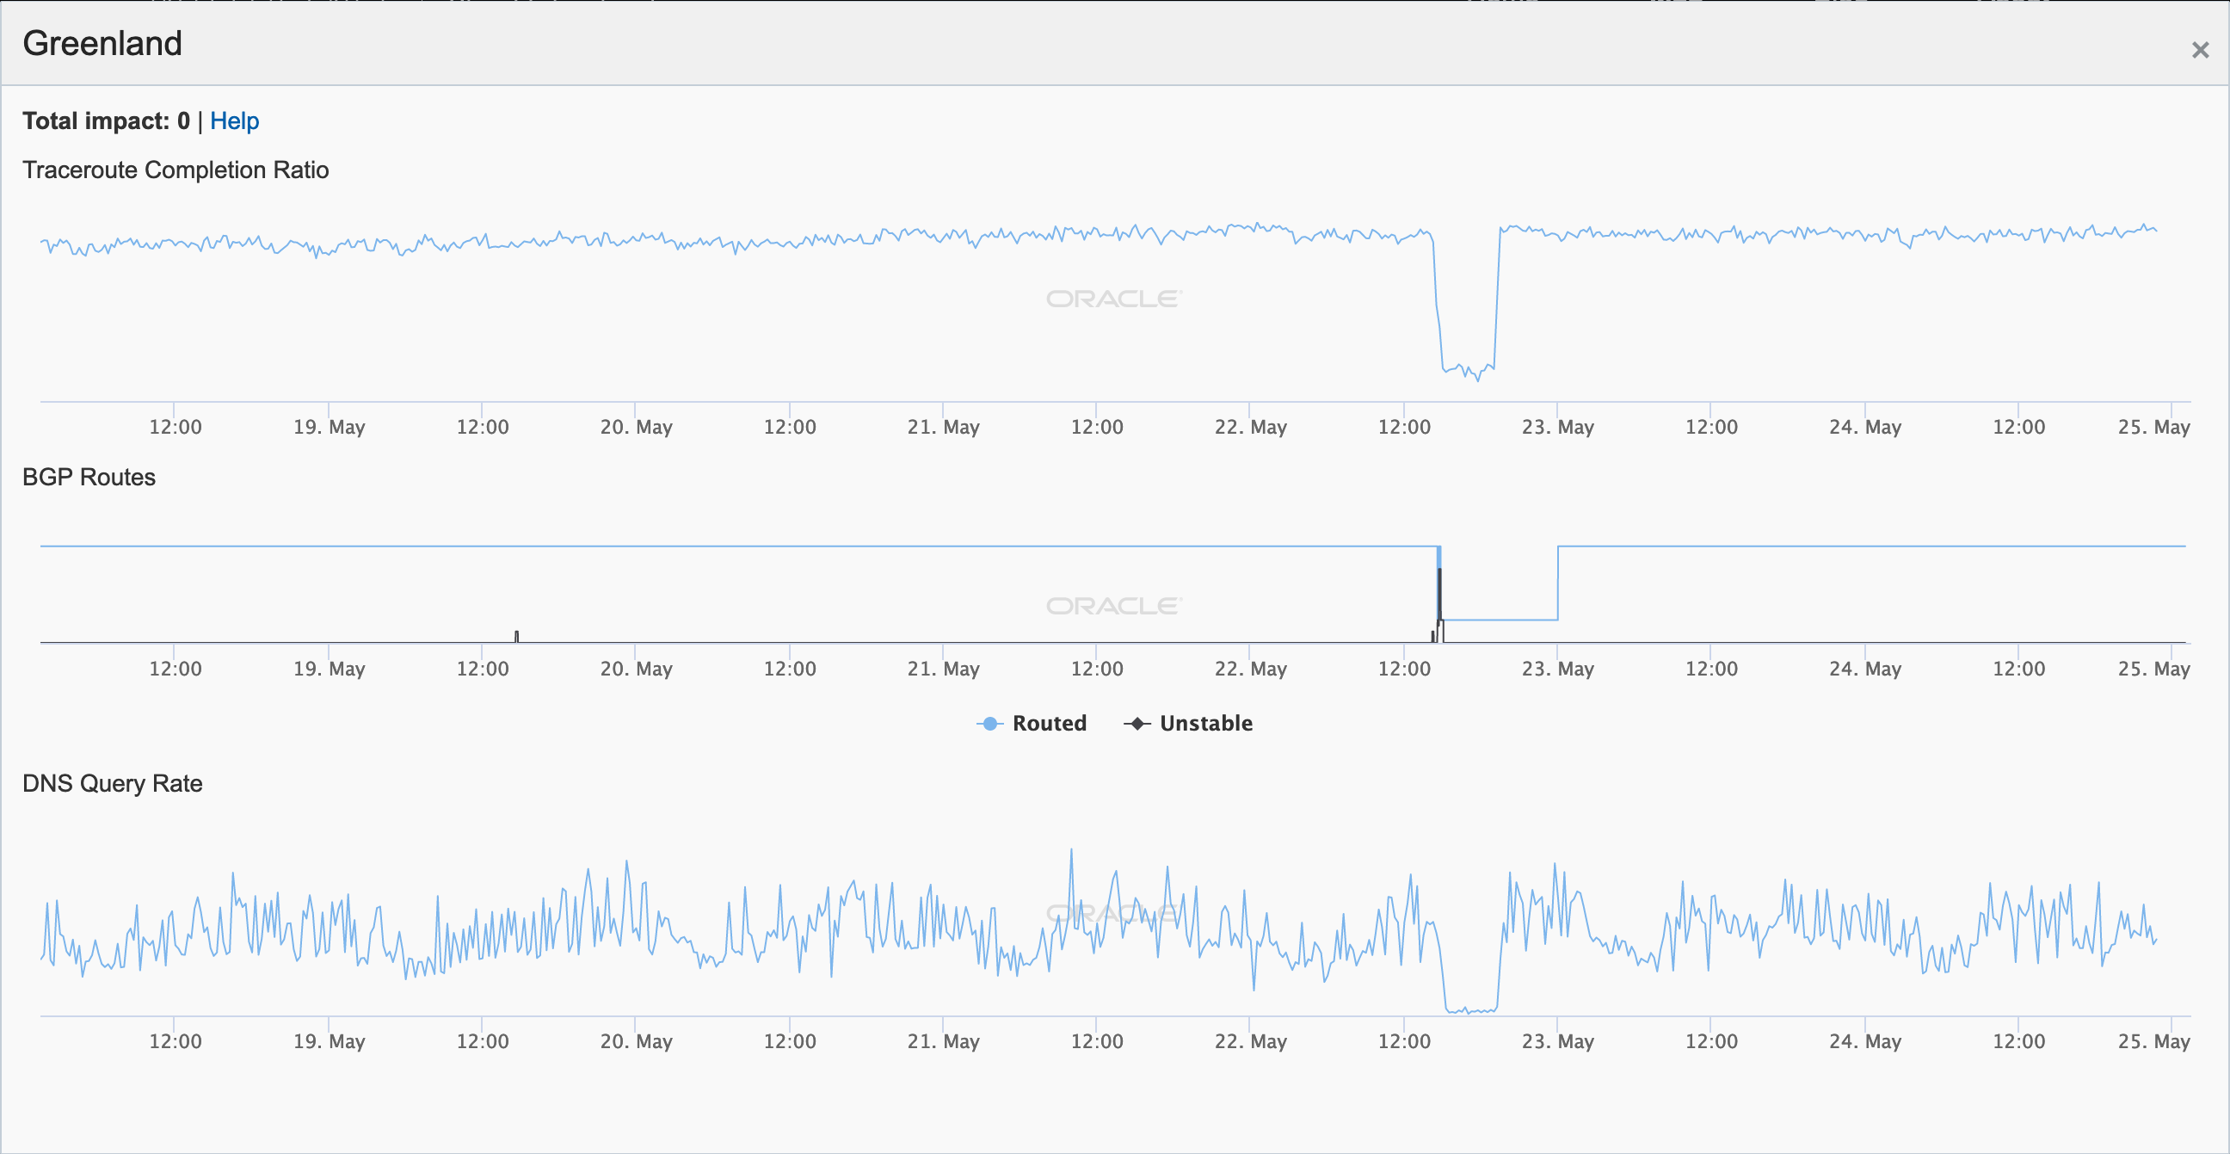This screenshot has height=1154, width=2230.
Task: Toggle the Routed legend series
Action: point(1049,723)
